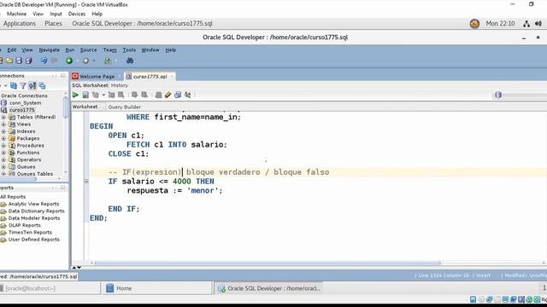Open Explain Plan dropdown arrow
The width and height of the screenshot is (547, 307).
click(103, 95)
